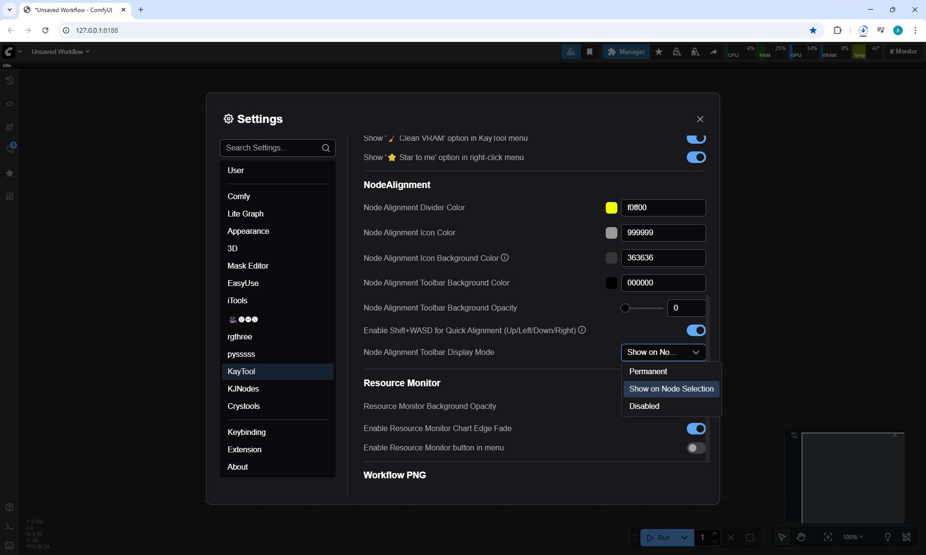926x555 pixels.
Task: Toggle Shift+WASD Quick Alignment switch
Action: (696, 330)
